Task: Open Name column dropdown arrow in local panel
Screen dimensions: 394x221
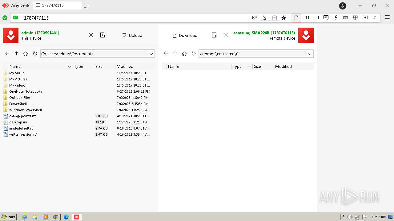Action: pyautogui.click(x=69, y=66)
